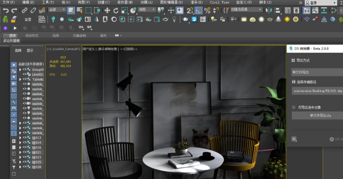Hide Line001 via its eye icon
Screen dimensions: 343x179
(x=25, y=74)
